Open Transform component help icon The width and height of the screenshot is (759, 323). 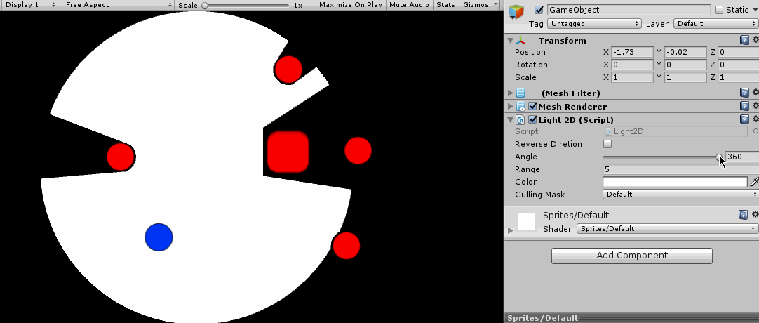(744, 41)
